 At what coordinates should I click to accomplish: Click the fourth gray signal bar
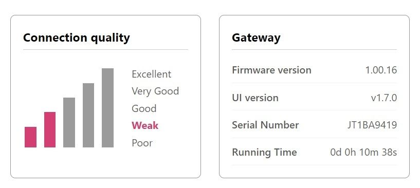(x=88, y=115)
